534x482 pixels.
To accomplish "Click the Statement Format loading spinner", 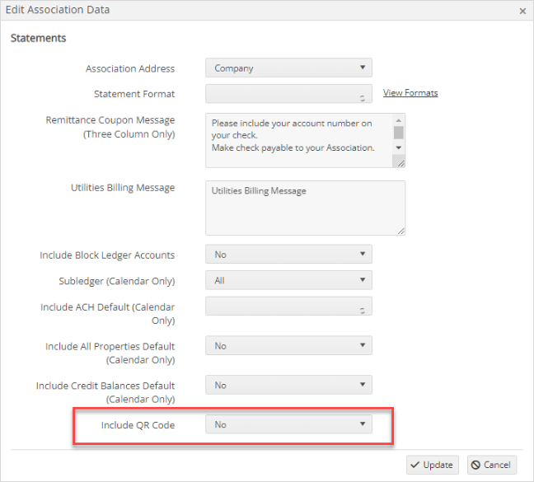I will [x=363, y=98].
